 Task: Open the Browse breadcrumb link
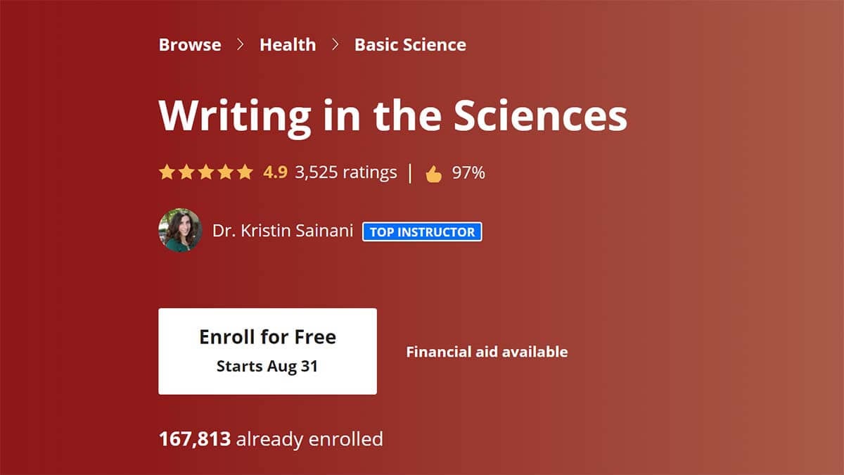coord(190,44)
